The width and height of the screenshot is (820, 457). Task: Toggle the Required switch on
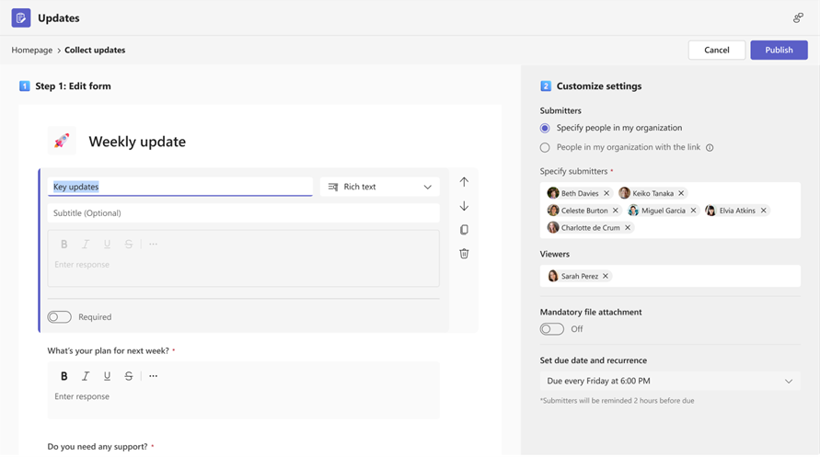(x=60, y=317)
